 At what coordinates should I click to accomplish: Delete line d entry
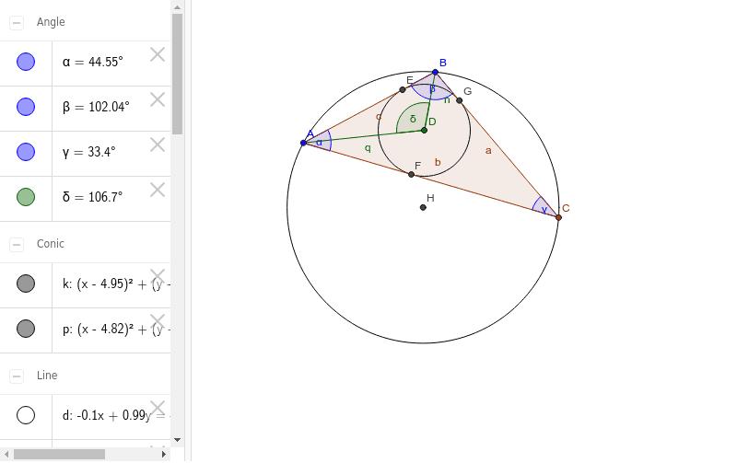[x=158, y=408]
